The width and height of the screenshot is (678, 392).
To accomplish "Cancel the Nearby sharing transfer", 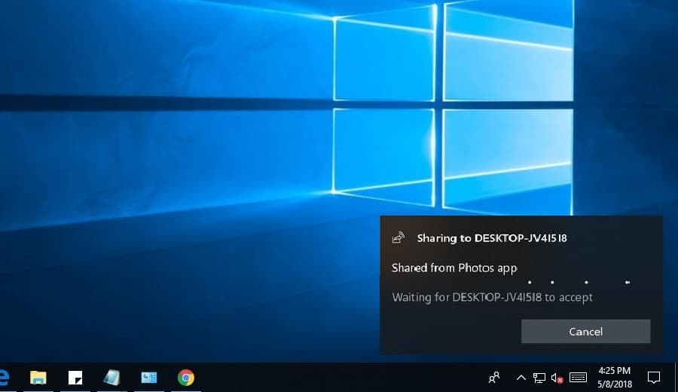I will pos(585,332).
